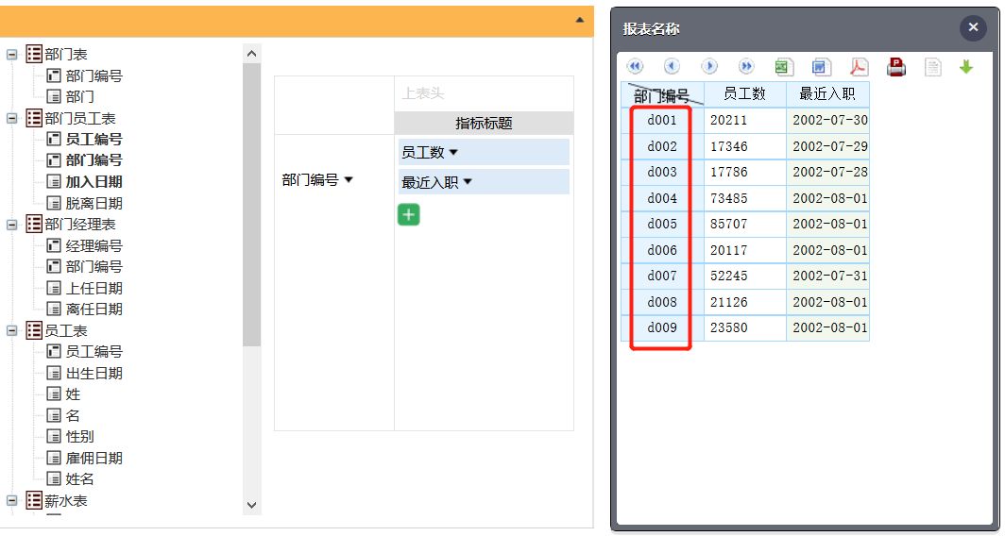The height and width of the screenshot is (536, 1005).
Task: Click the 薪水表 table icon
Action: coord(34,500)
